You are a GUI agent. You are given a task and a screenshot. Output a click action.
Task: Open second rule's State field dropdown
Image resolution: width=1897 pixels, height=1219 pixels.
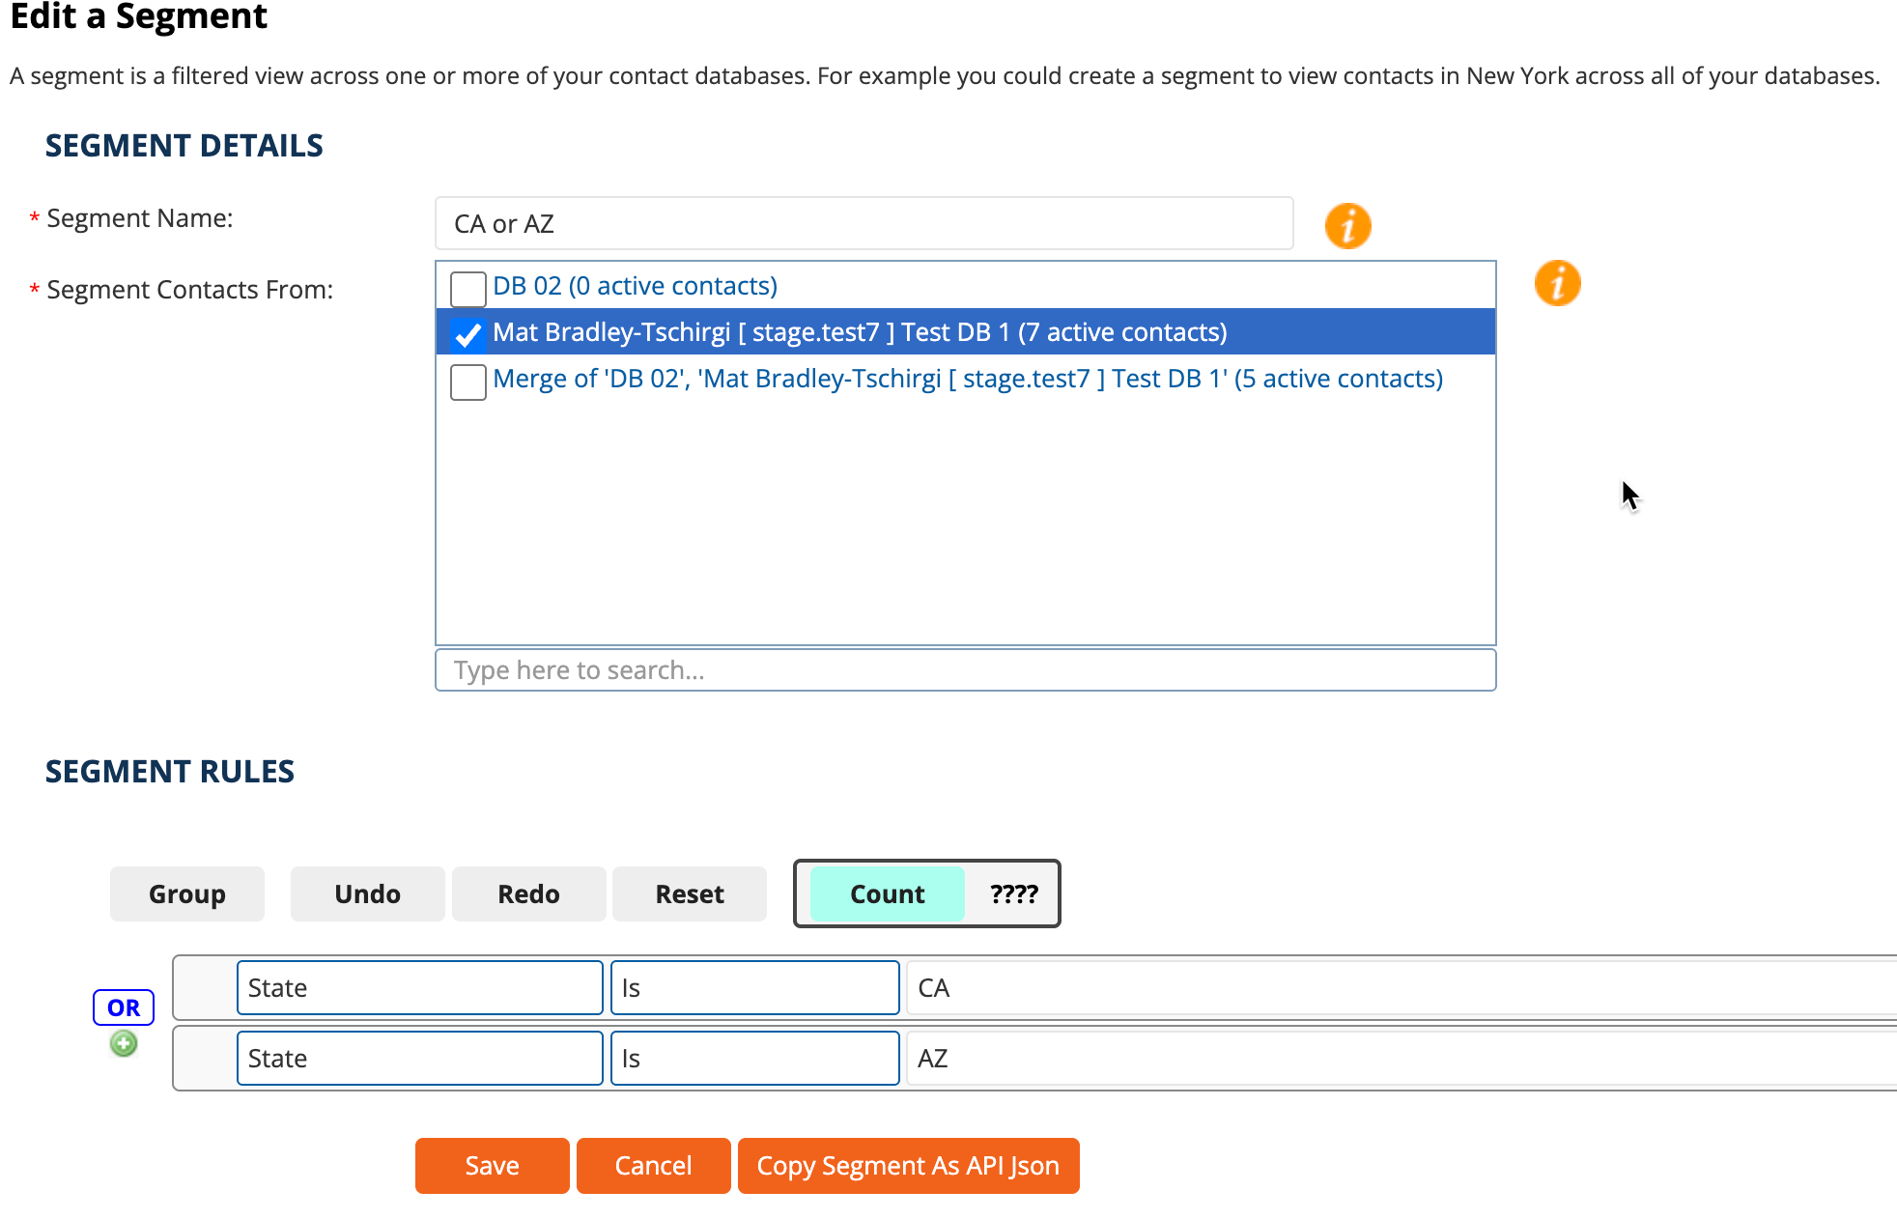click(419, 1058)
